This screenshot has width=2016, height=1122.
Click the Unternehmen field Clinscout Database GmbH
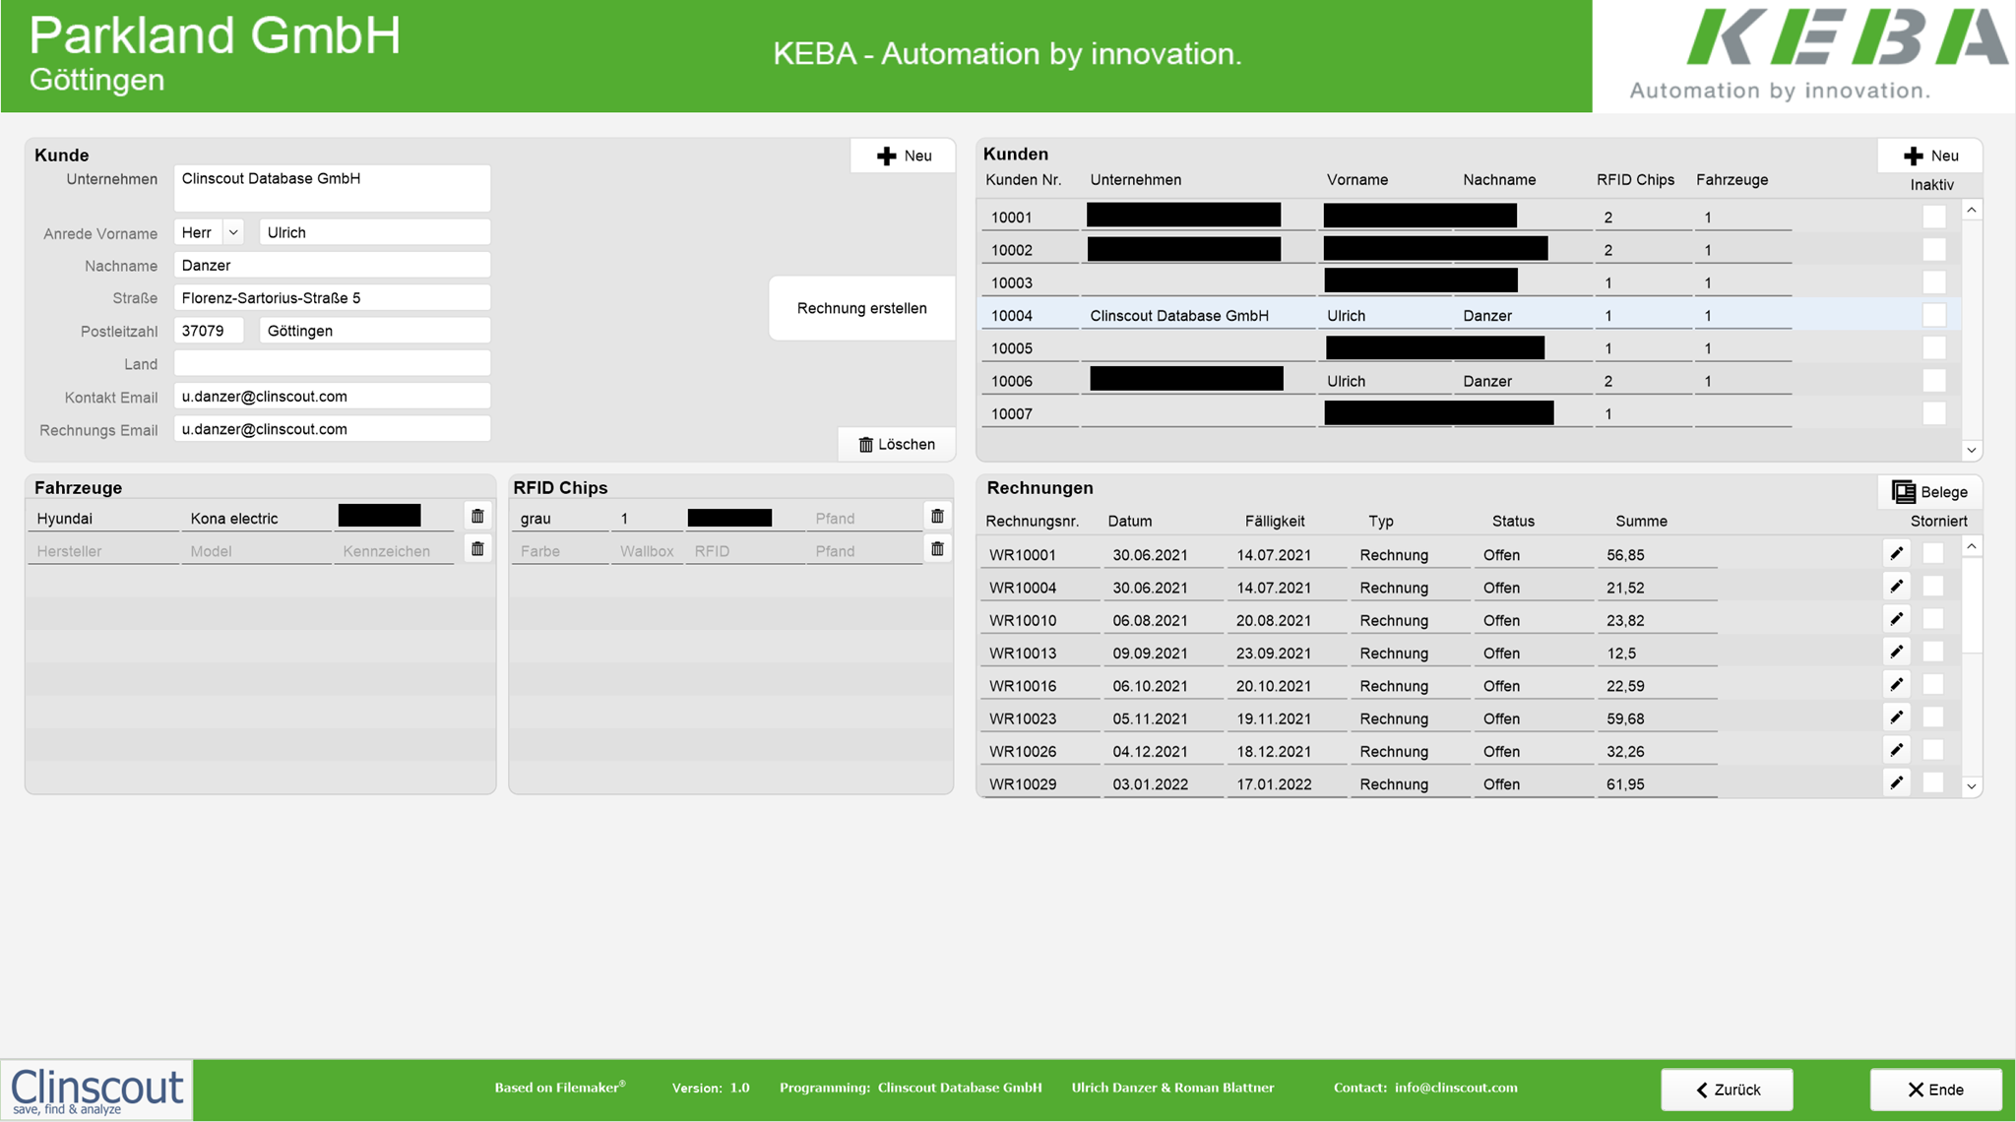click(332, 188)
